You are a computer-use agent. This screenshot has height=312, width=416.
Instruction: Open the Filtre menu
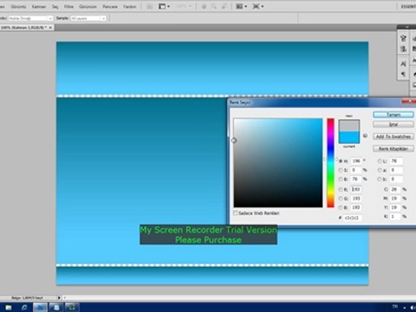pyautogui.click(x=69, y=6)
